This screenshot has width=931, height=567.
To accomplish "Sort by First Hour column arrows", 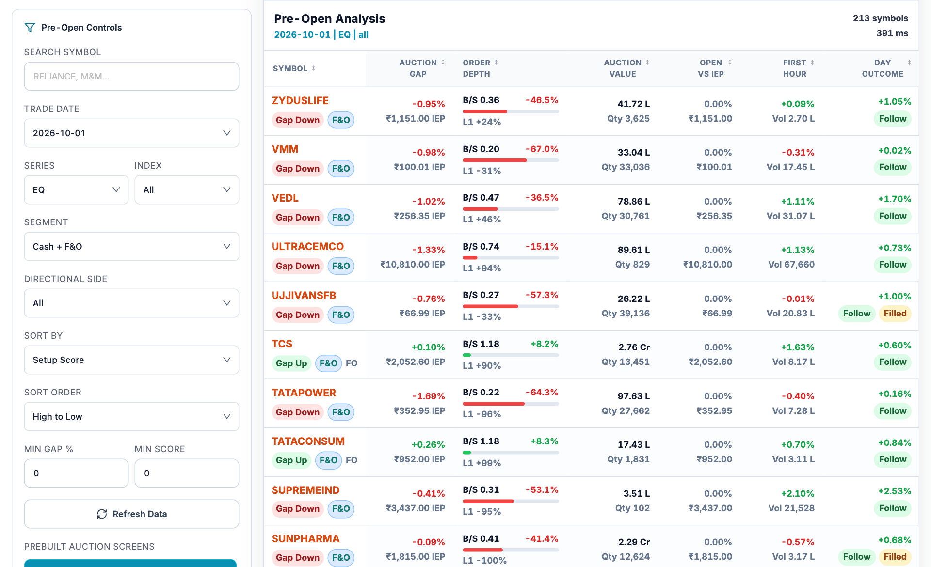I will tap(812, 63).
